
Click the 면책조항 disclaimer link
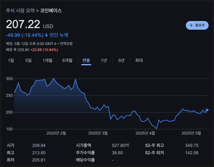point(66,44)
